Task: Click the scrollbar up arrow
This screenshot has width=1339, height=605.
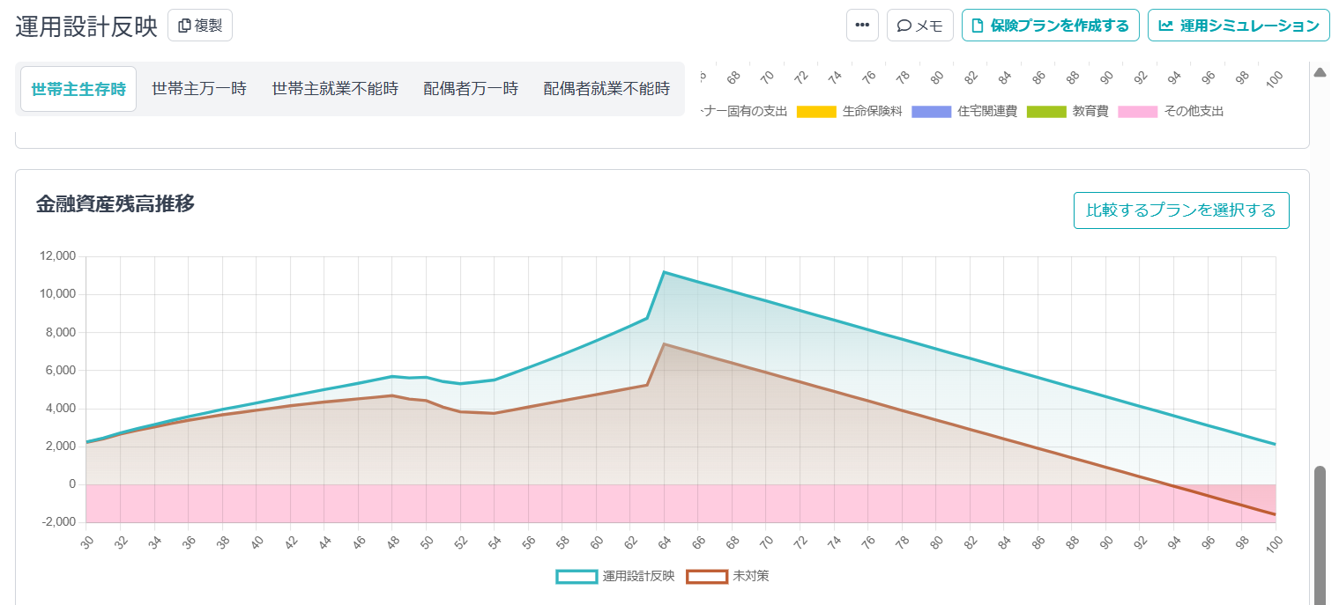Action: point(1320,72)
